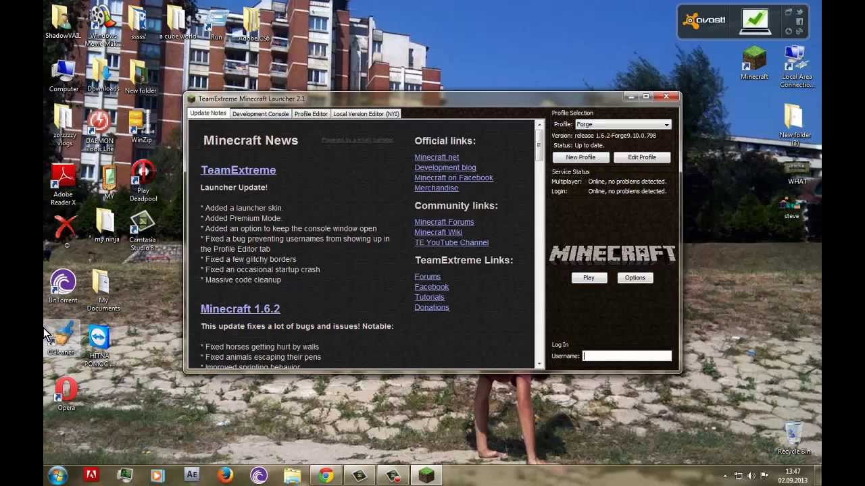Open the Minecraft 1.6.2 heading link

click(x=240, y=308)
